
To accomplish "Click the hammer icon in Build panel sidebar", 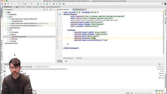I will tap(4, 67).
